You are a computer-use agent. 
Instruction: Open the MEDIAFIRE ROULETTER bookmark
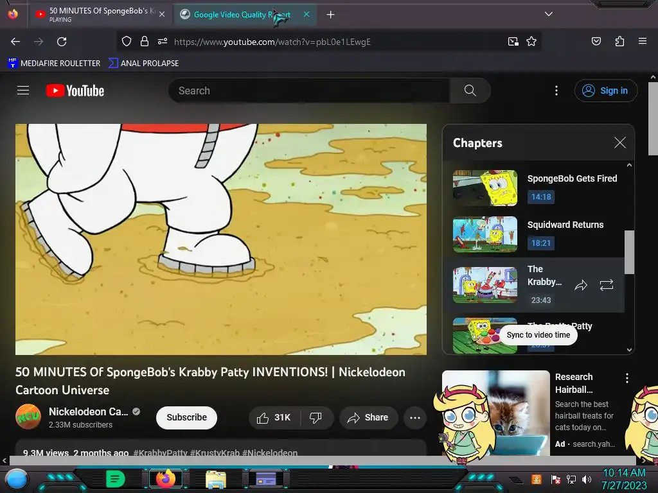pyautogui.click(x=54, y=64)
